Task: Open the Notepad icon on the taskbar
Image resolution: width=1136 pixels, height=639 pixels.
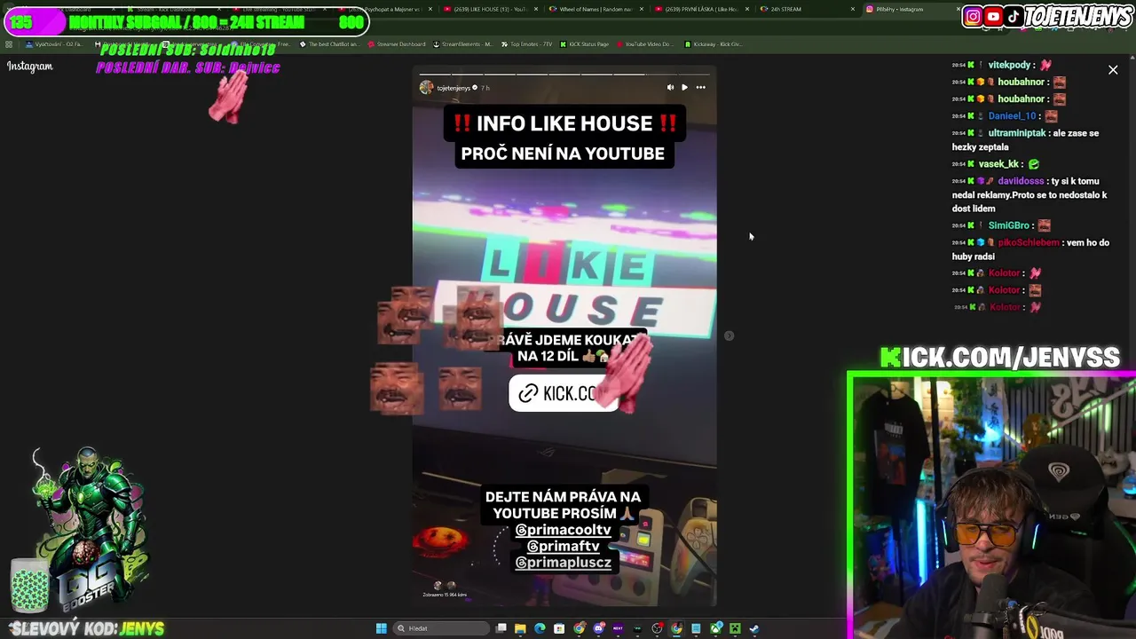Action: pyautogui.click(x=696, y=628)
